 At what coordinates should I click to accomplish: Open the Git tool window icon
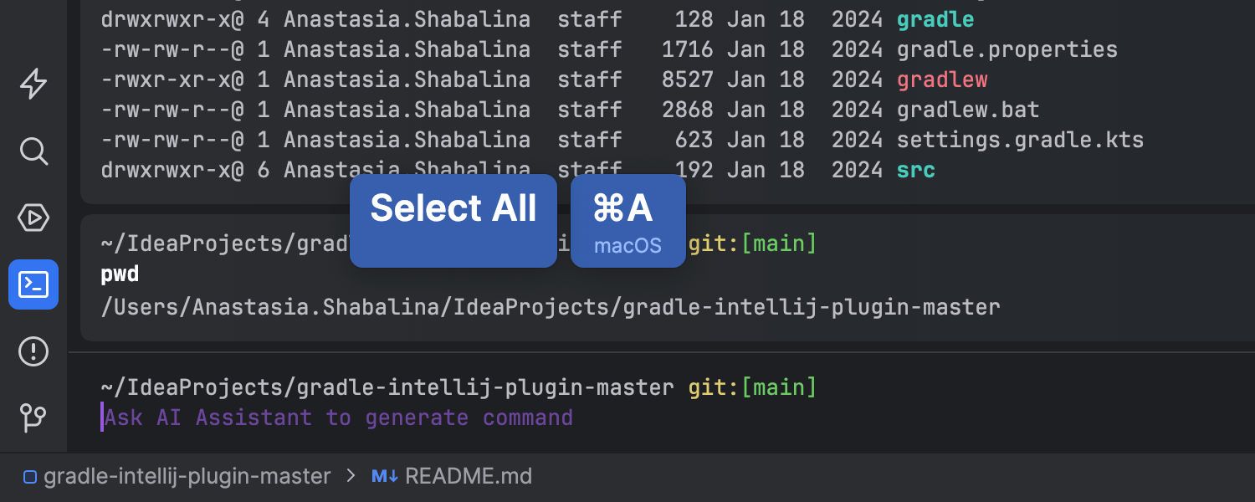(33, 417)
